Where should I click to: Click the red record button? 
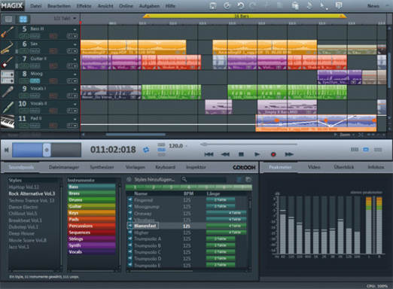pyautogui.click(x=273, y=154)
